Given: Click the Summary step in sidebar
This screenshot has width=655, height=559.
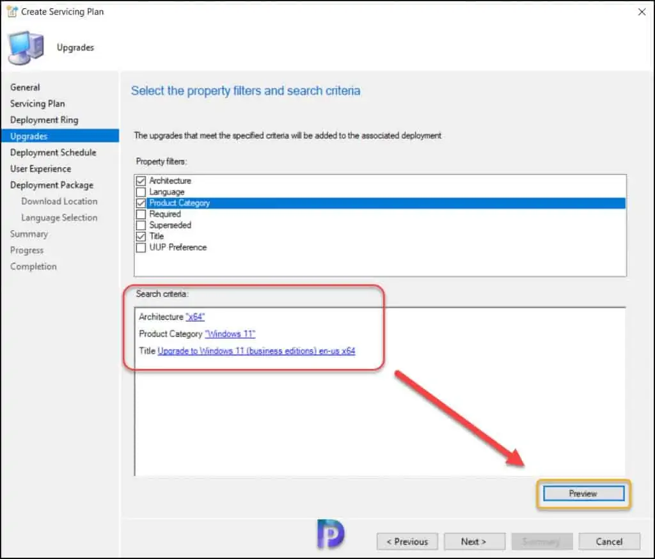Looking at the screenshot, I should click(x=29, y=234).
